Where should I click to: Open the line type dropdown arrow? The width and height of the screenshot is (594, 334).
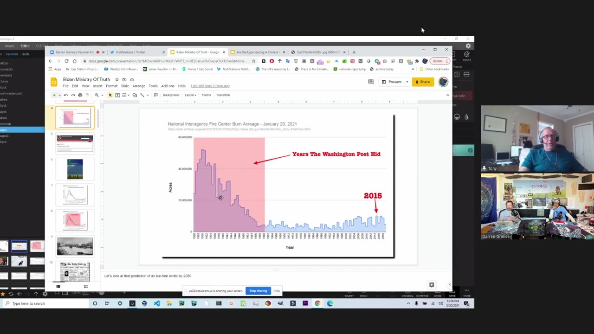pyautogui.click(x=147, y=95)
